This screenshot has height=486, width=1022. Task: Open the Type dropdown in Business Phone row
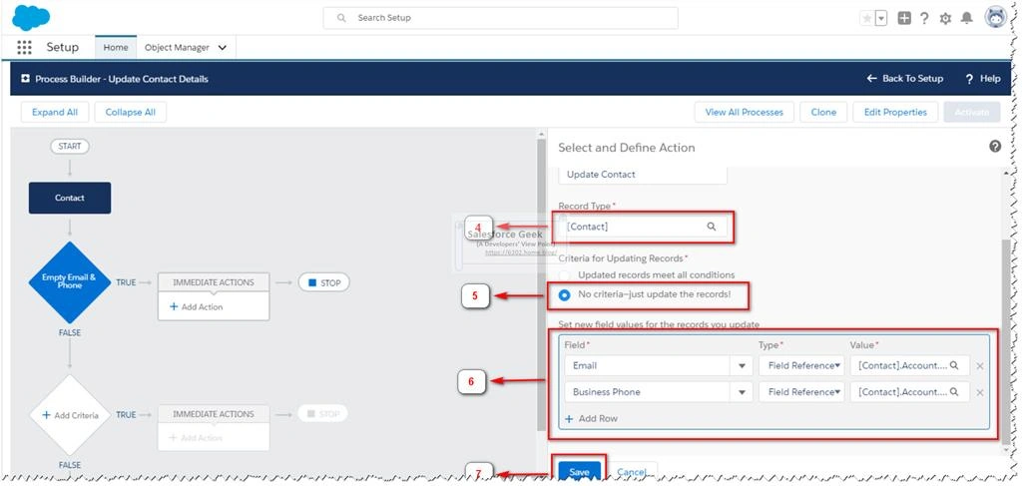coord(801,392)
